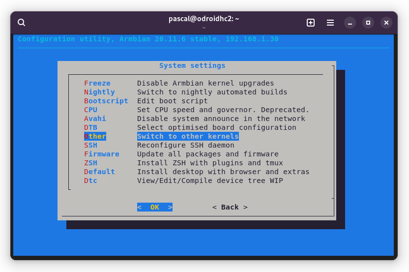The width and height of the screenshot is (409, 272).
Task: Close the terminal window
Action: tap(386, 23)
